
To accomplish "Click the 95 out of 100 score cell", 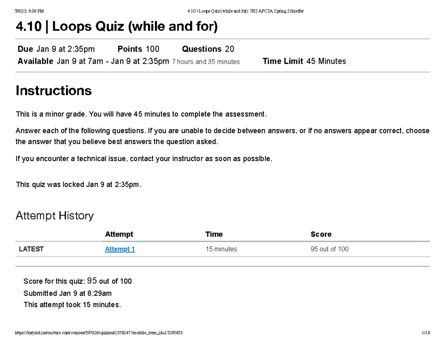I will (329, 249).
